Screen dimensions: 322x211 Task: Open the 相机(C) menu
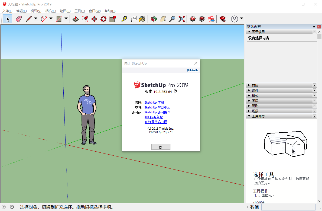50,11
